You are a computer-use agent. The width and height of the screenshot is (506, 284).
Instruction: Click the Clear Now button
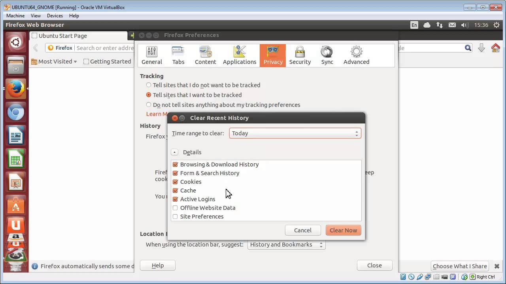[343, 230]
